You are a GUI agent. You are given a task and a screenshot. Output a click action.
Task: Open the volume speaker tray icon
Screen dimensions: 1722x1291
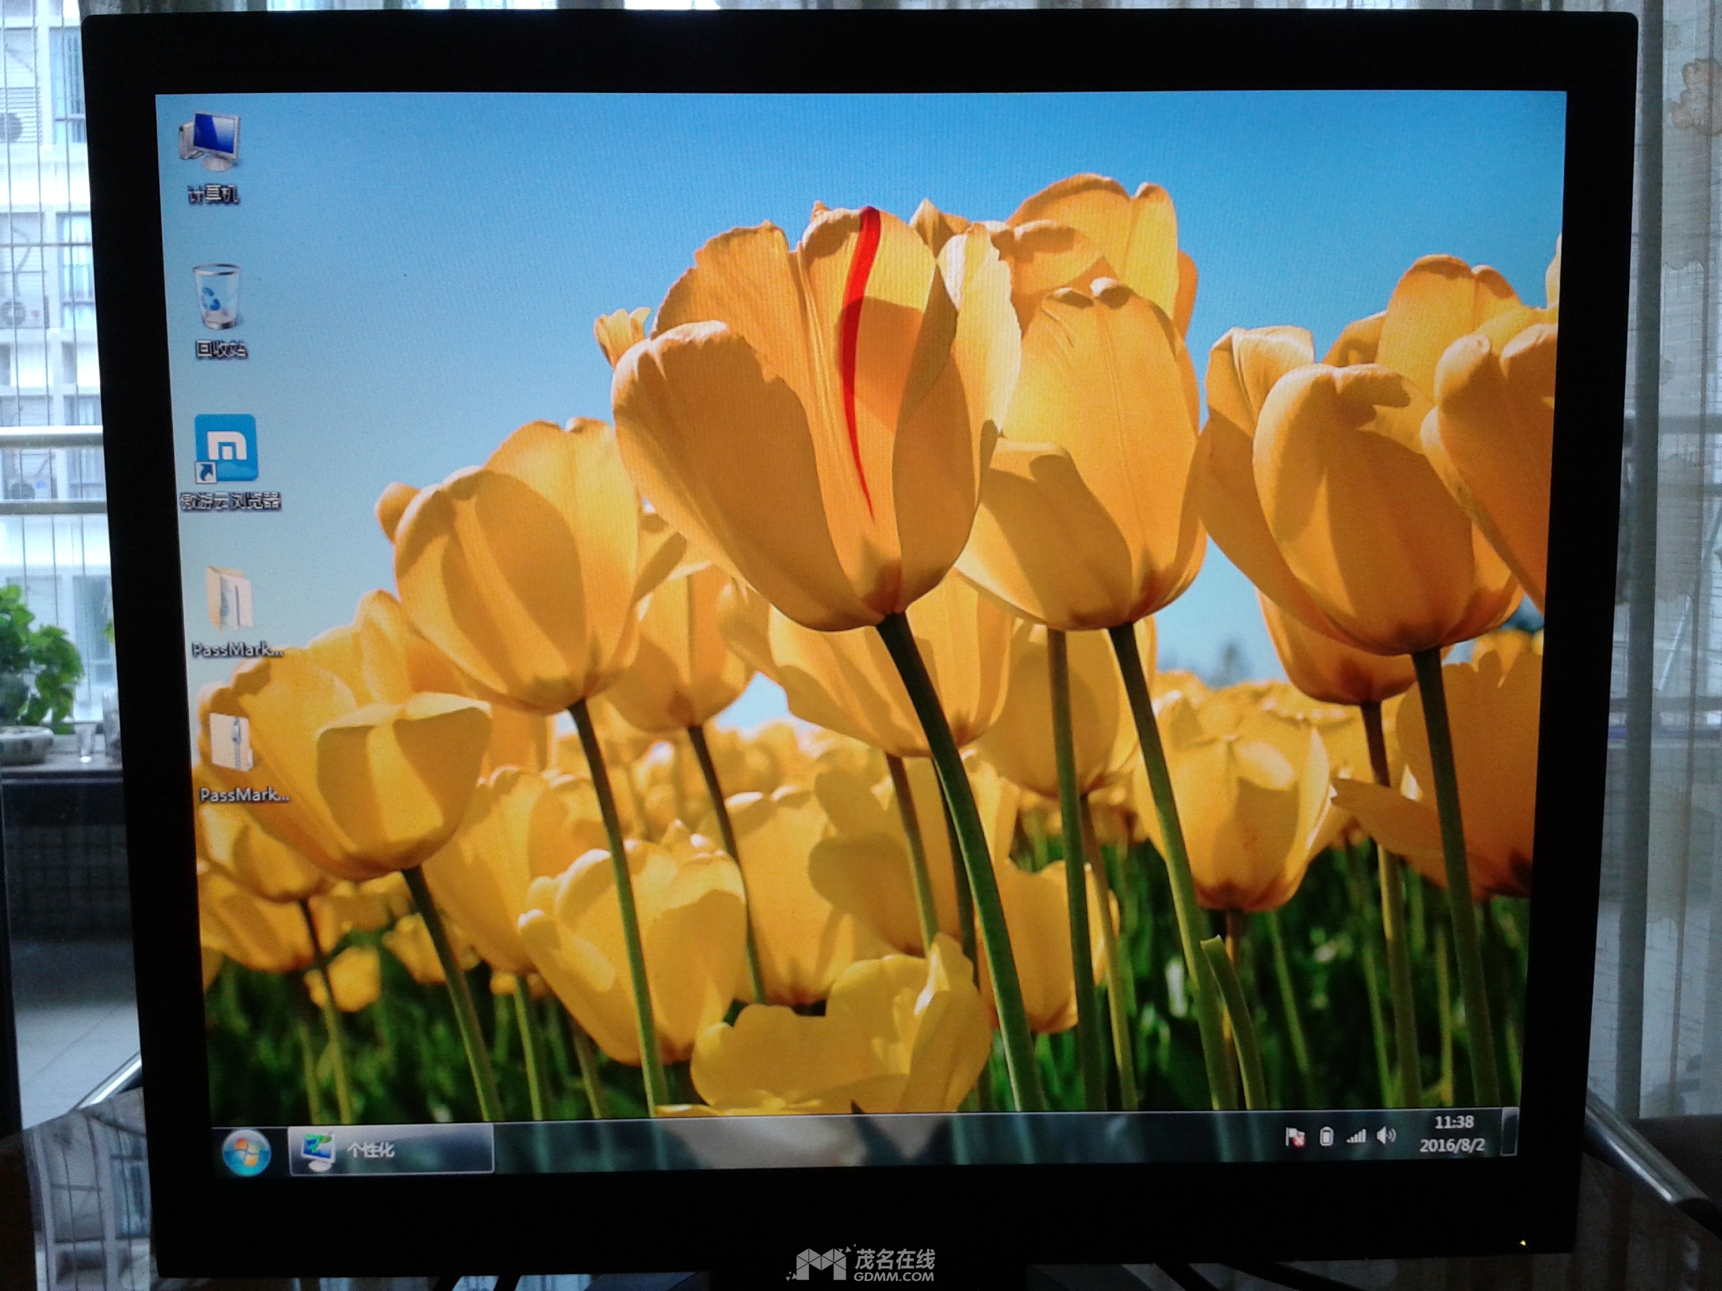(x=1385, y=1136)
